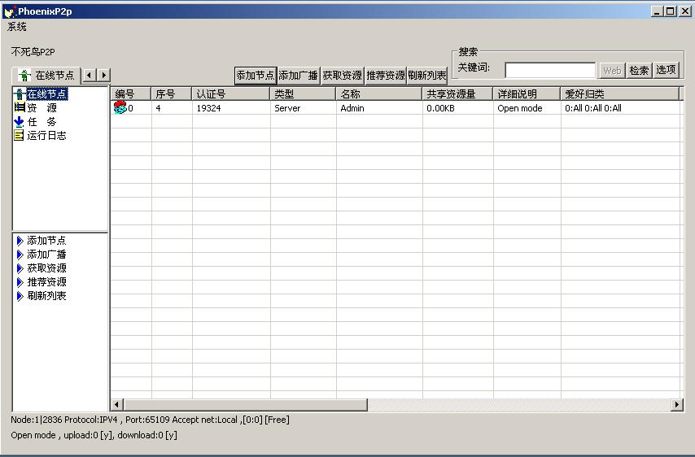The width and height of the screenshot is (695, 457).
Task: Click the Node:1|2836 Protocol status line
Action: click(x=151, y=420)
